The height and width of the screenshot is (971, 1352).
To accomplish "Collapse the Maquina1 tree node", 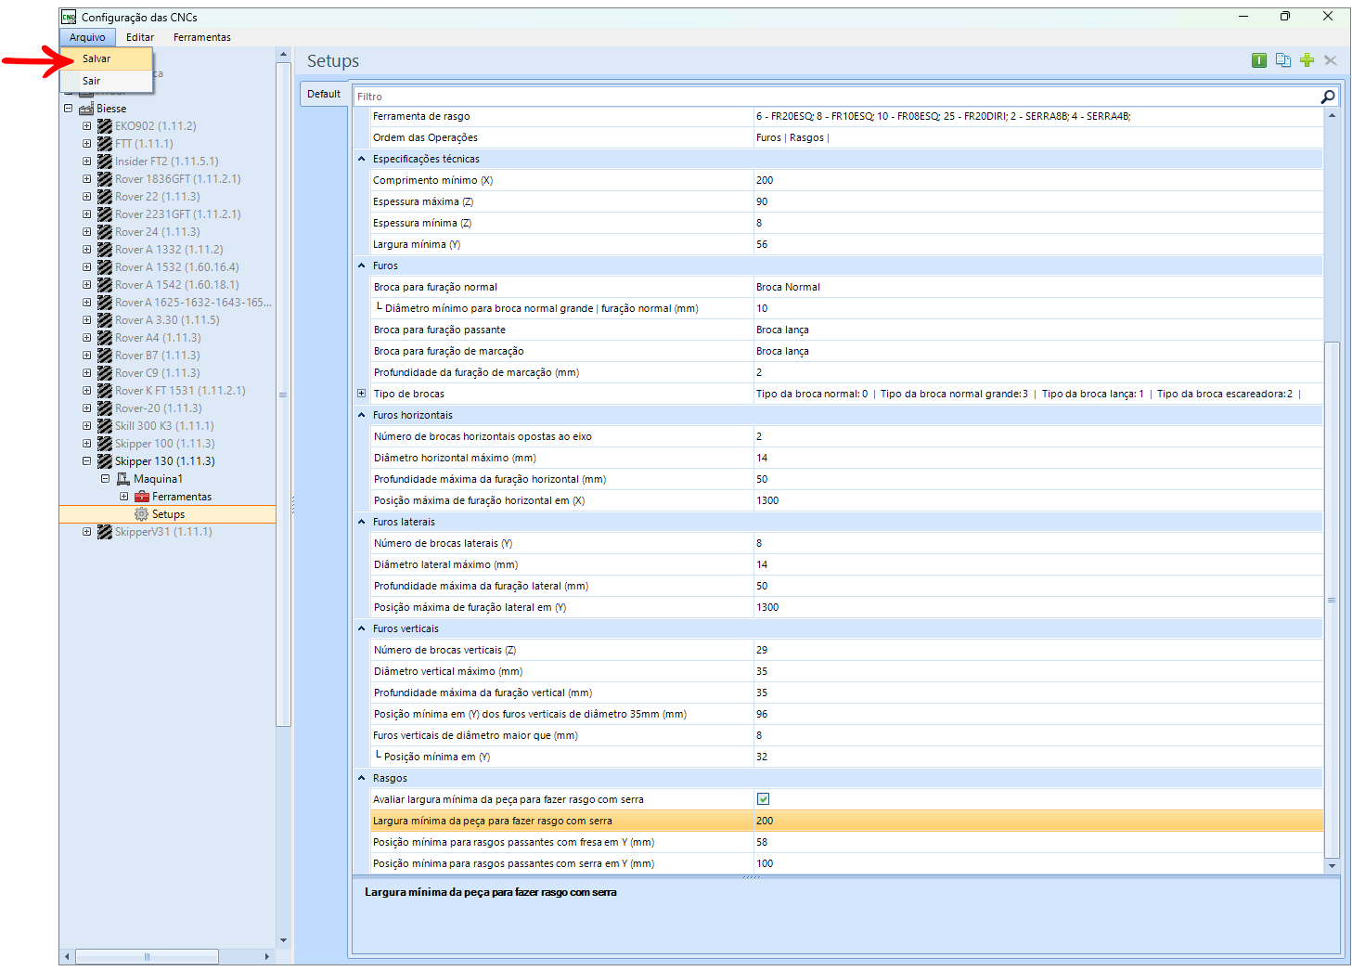I will coord(106,479).
